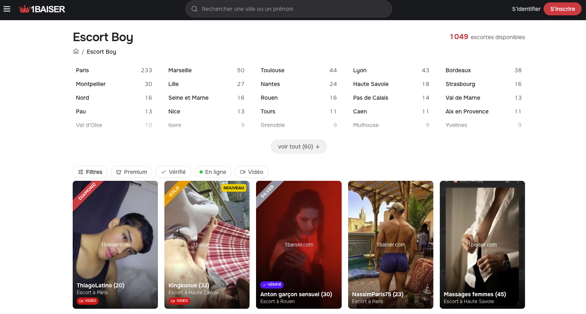Select Paris in the city list
Screen dimensions: 586x314
114,70
